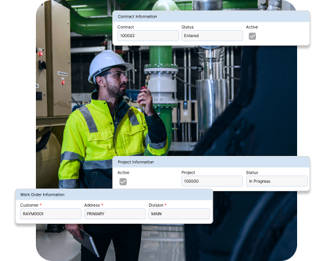Click the Active label in Contract Information
333x261 pixels.
[x=252, y=27]
